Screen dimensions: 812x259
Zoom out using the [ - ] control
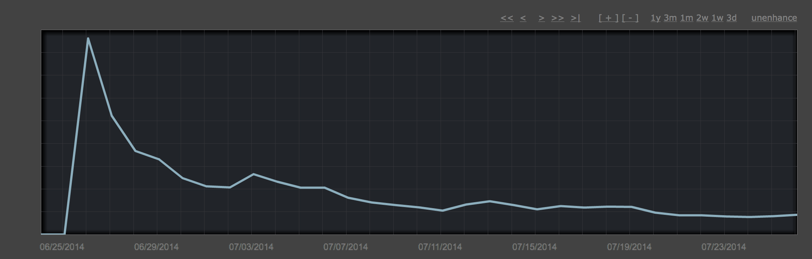click(630, 18)
